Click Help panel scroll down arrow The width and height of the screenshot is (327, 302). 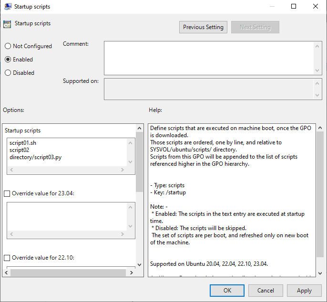tap(320, 273)
